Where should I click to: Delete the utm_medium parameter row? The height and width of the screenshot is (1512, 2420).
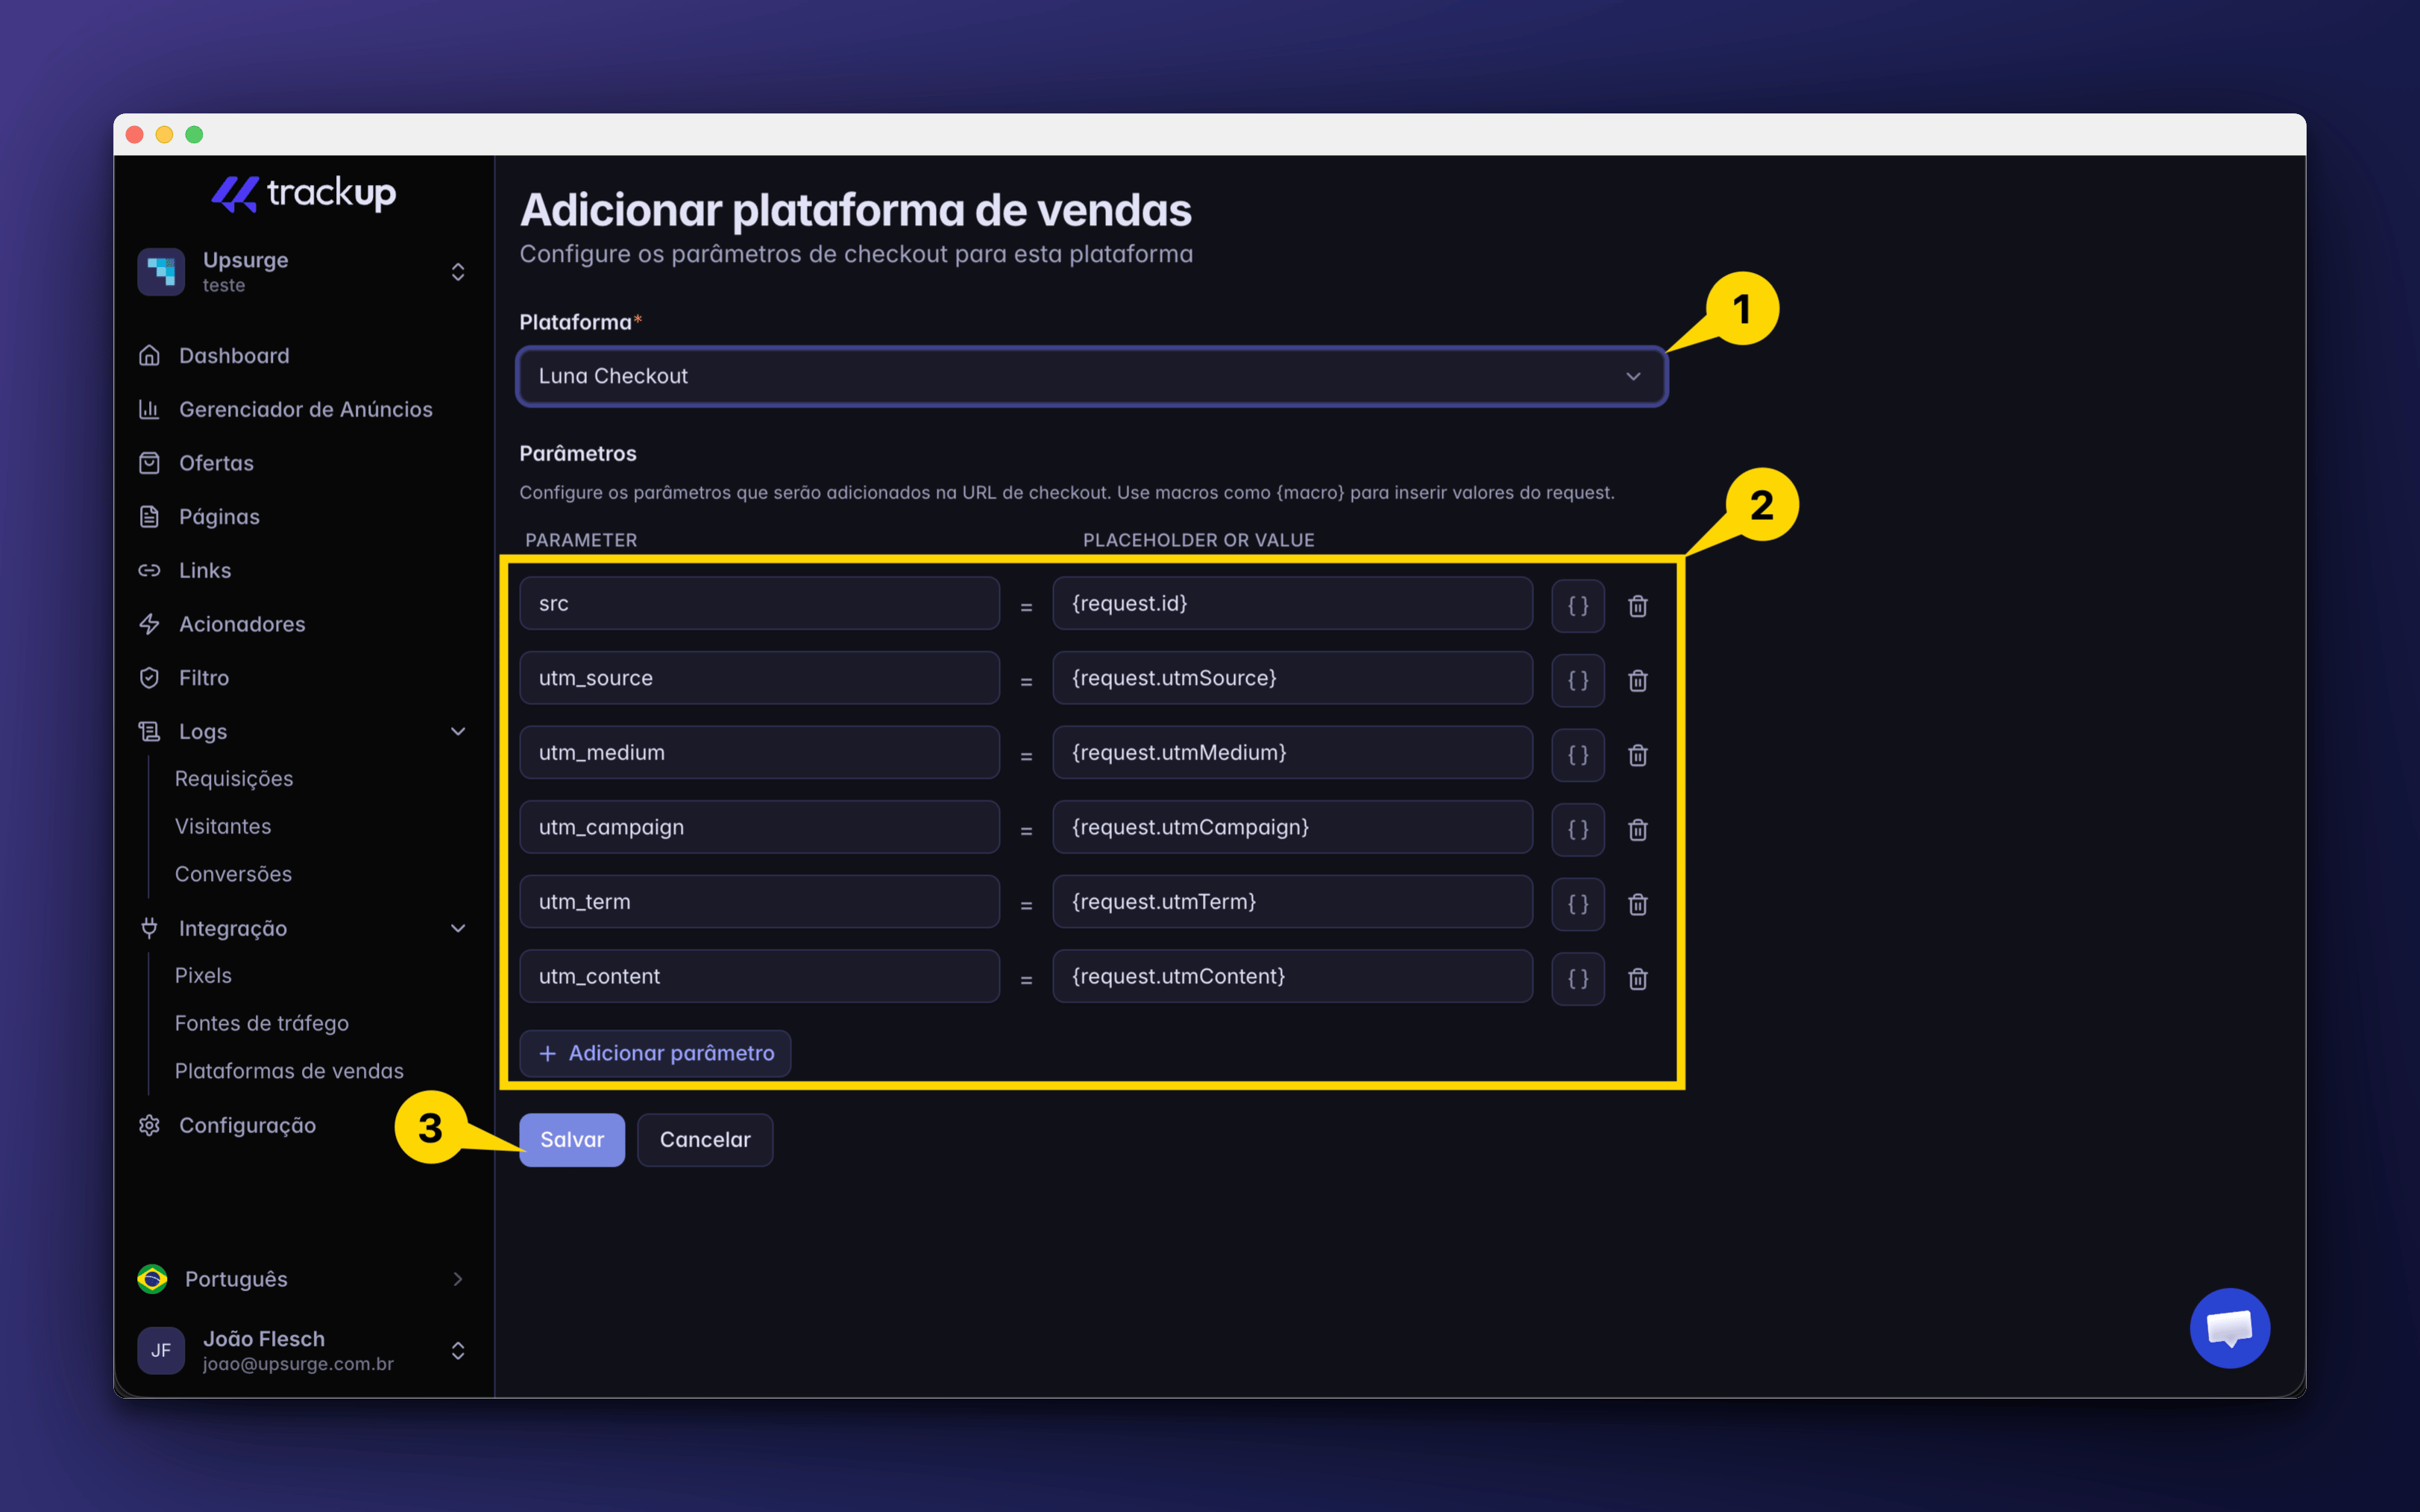click(1638, 755)
